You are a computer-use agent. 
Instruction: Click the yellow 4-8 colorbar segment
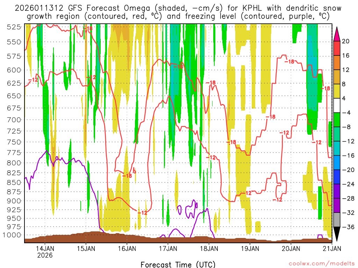coord(337,91)
